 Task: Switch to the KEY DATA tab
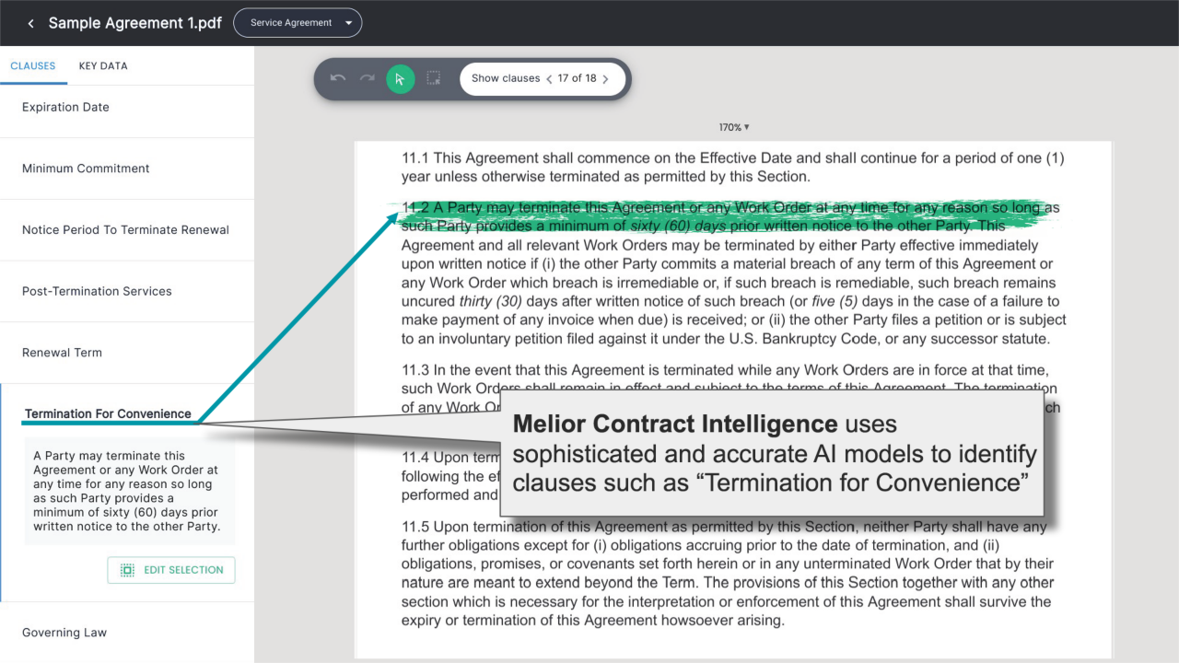coord(103,66)
